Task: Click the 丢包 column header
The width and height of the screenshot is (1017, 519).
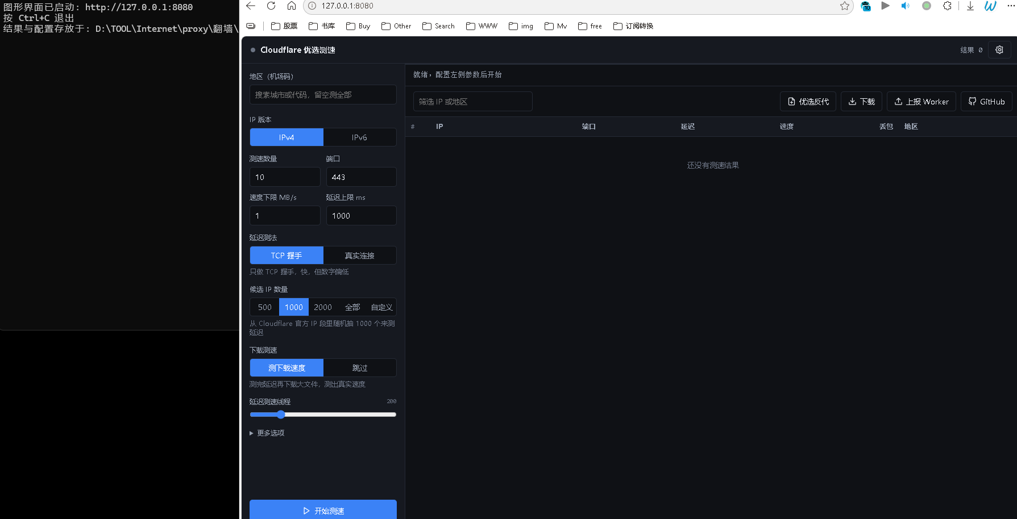Action: tap(886, 127)
